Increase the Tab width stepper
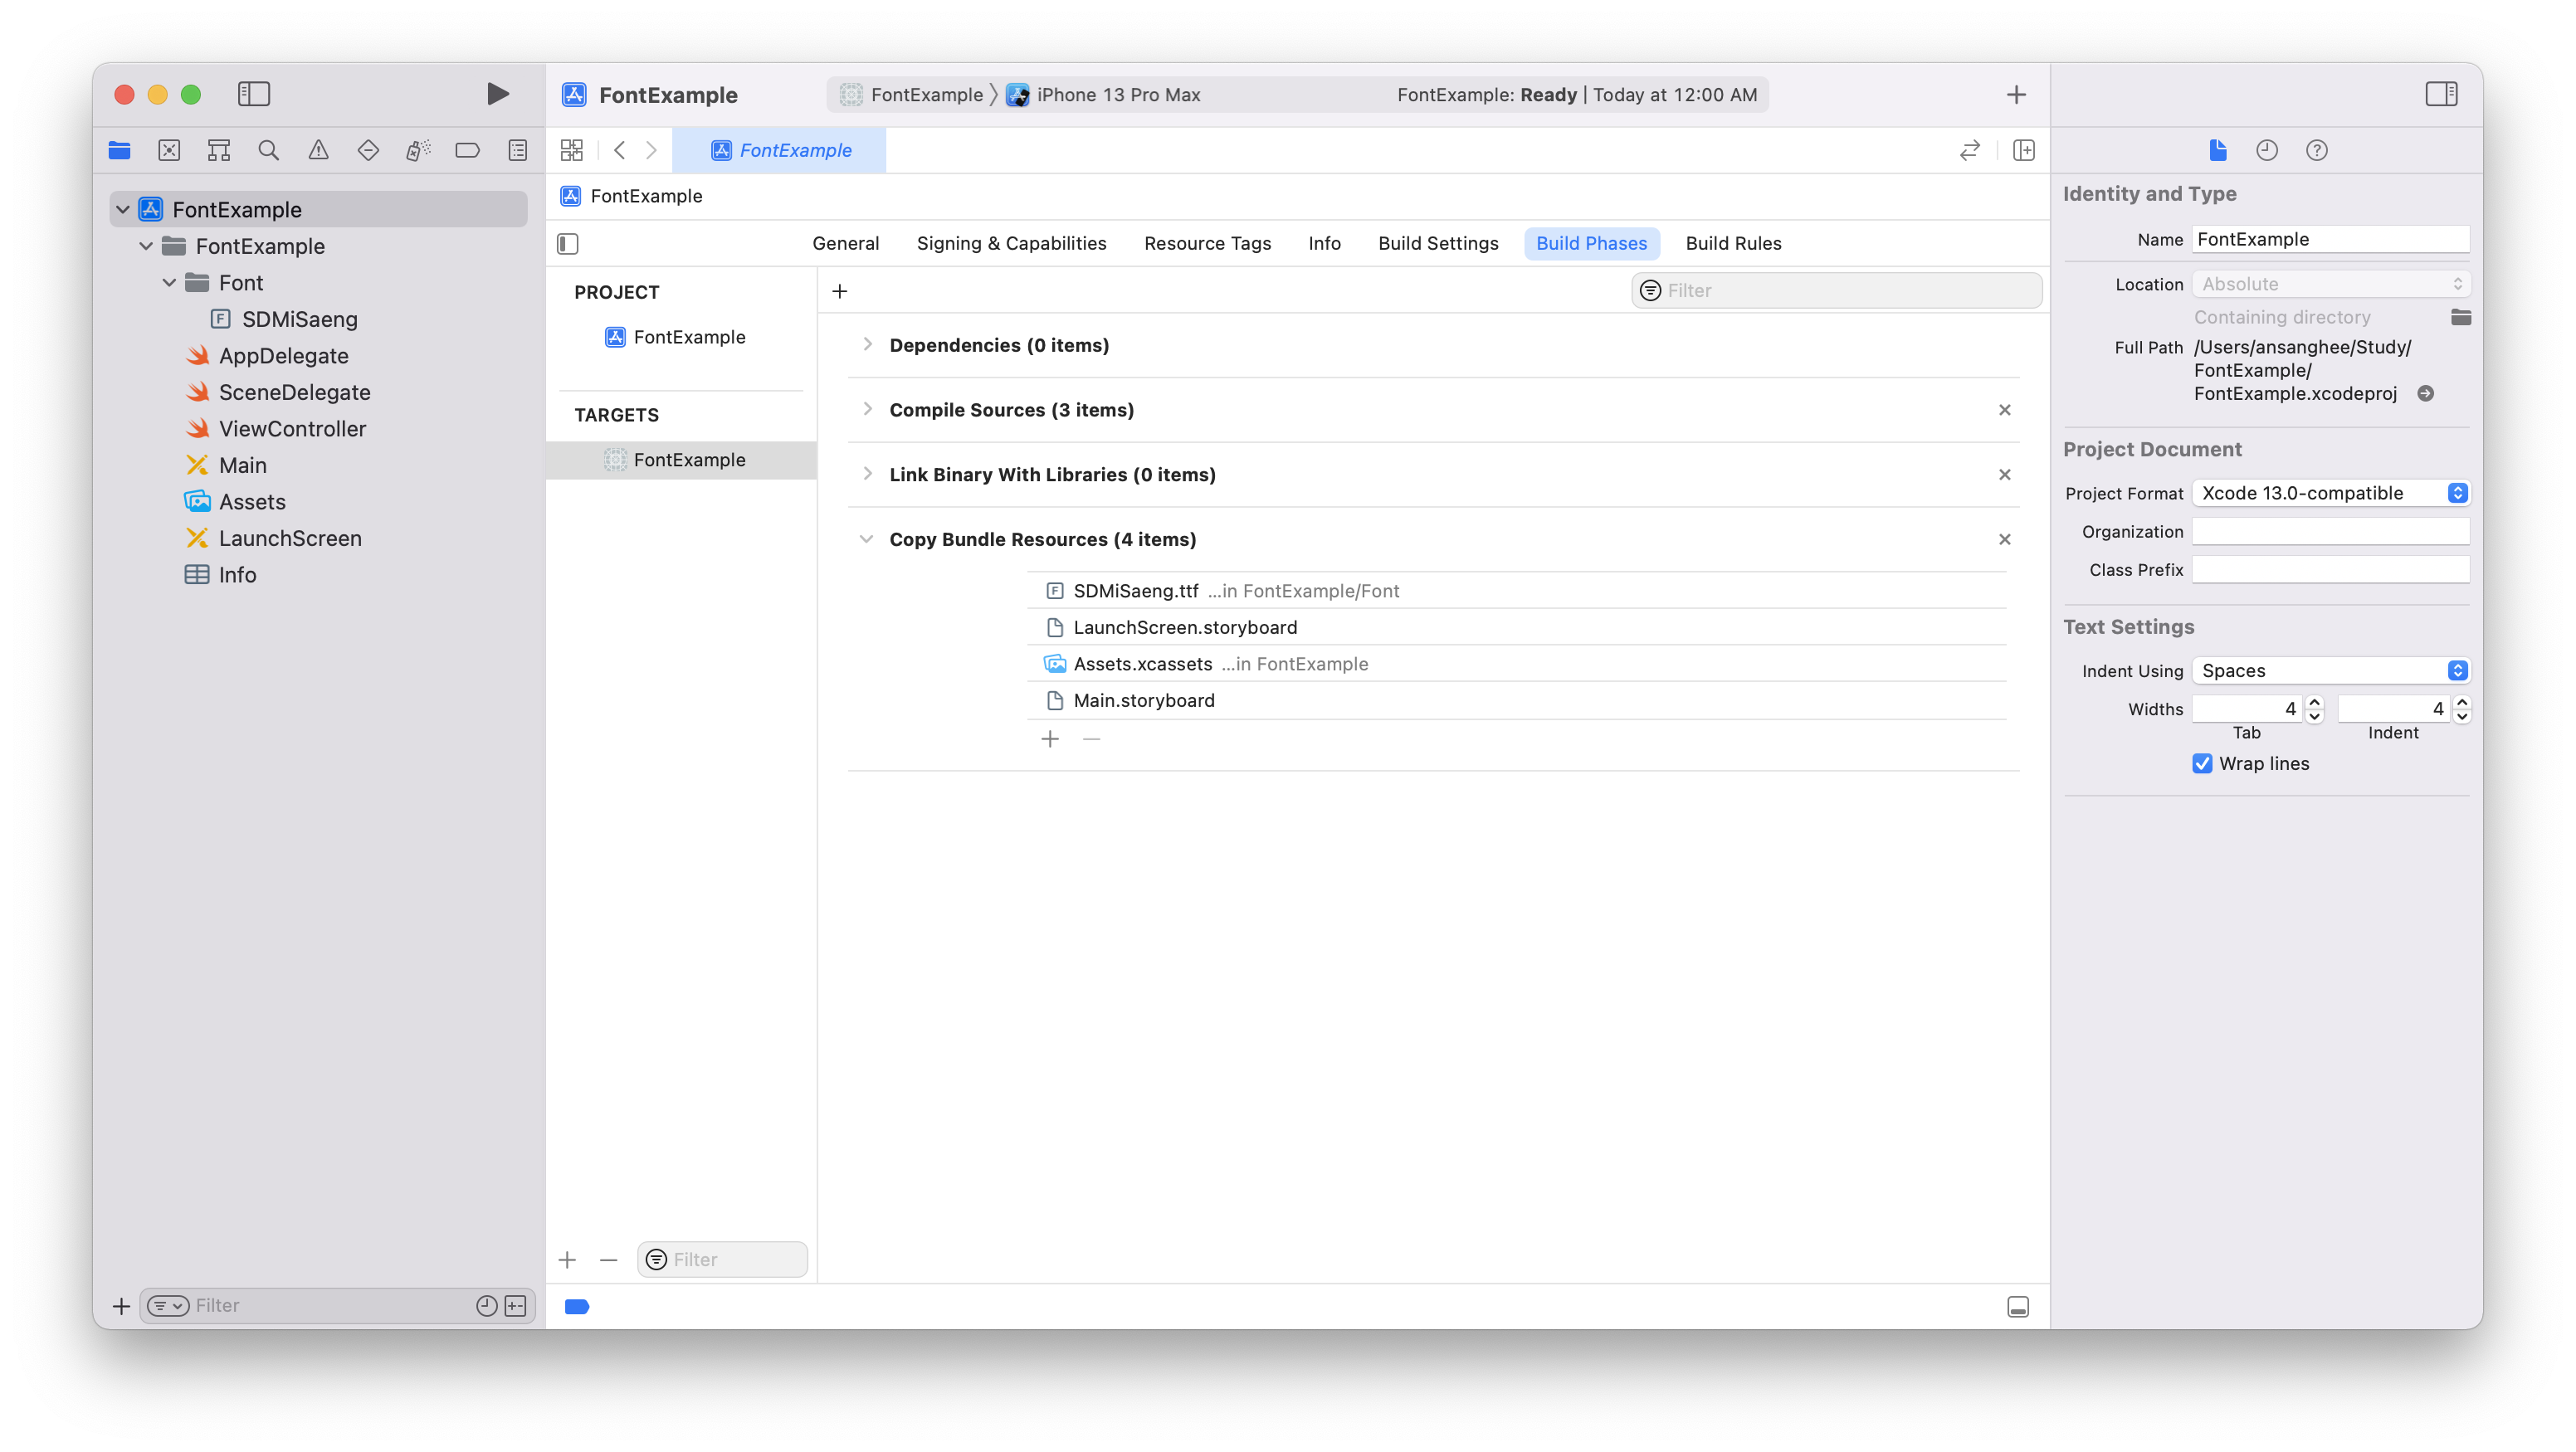 click(x=2314, y=702)
